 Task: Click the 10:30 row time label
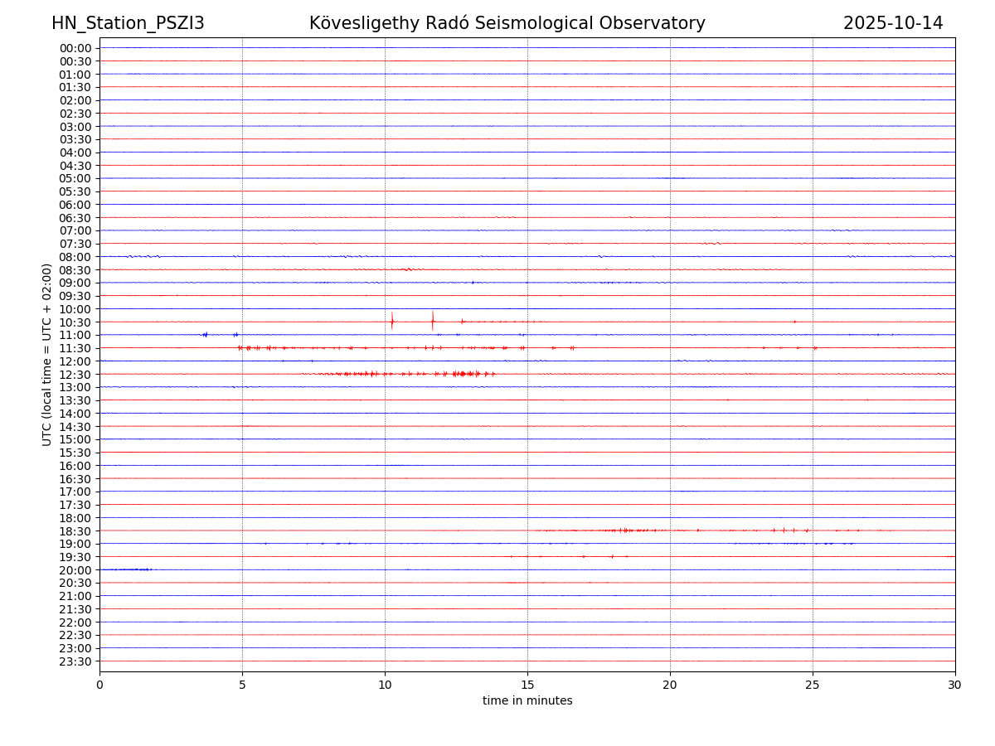[75, 322]
